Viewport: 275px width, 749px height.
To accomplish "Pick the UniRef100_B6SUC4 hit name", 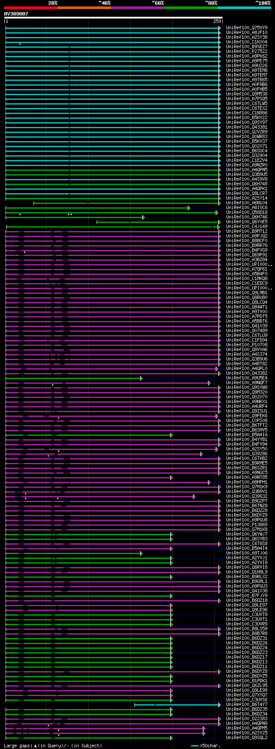I will [x=247, y=151].
